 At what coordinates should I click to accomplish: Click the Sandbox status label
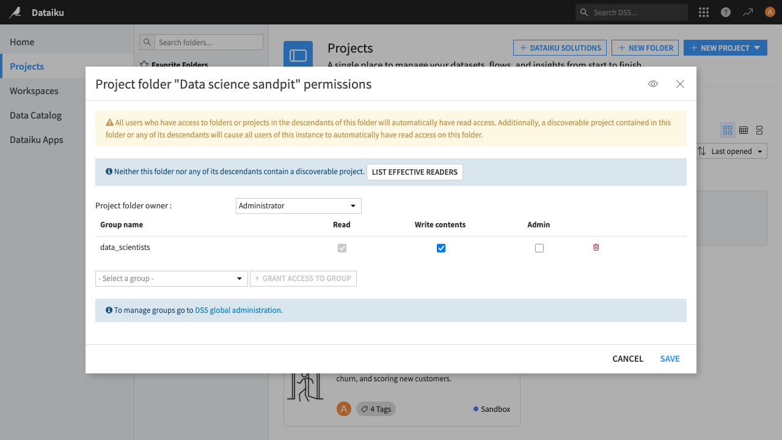pyautogui.click(x=492, y=409)
